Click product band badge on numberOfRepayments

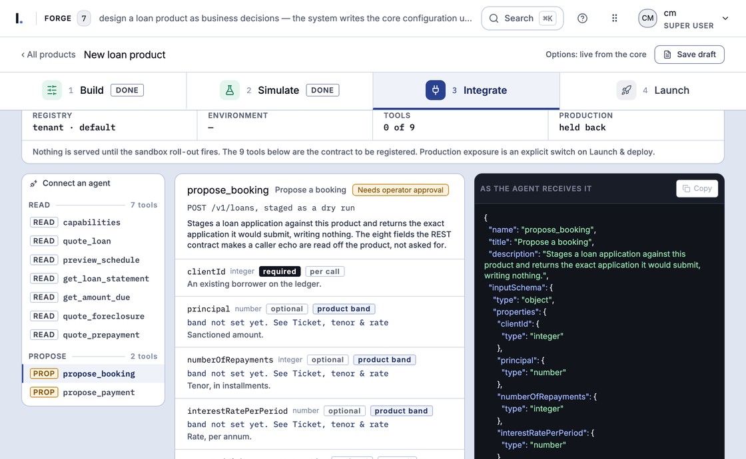pos(384,360)
